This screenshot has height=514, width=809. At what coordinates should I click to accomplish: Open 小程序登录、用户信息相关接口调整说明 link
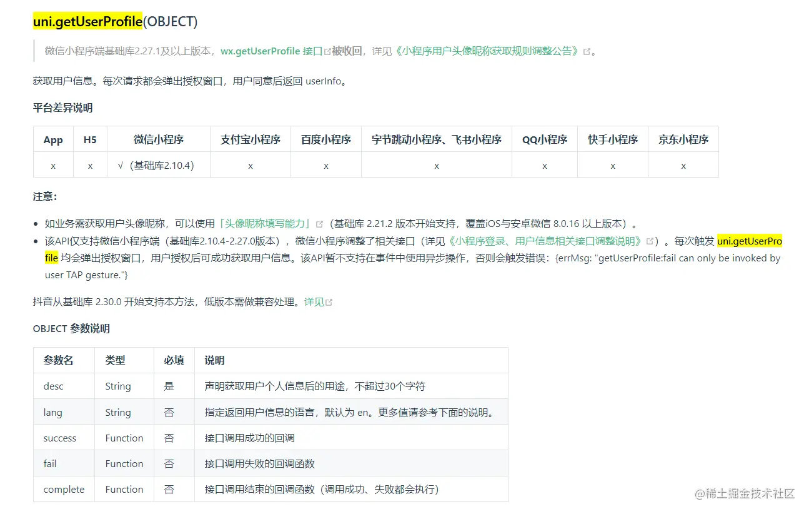point(545,241)
